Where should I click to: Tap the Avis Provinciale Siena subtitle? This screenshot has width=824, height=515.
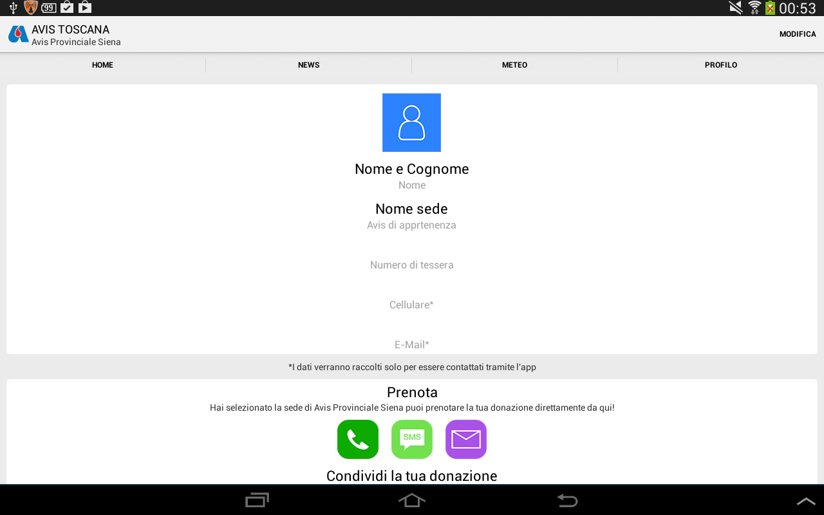click(x=77, y=42)
